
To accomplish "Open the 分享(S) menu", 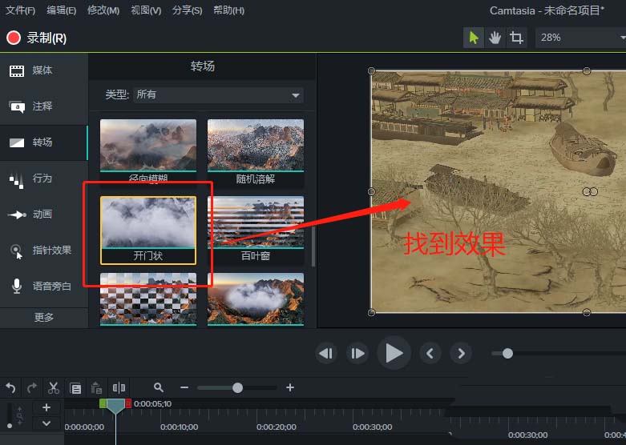I will click(187, 10).
